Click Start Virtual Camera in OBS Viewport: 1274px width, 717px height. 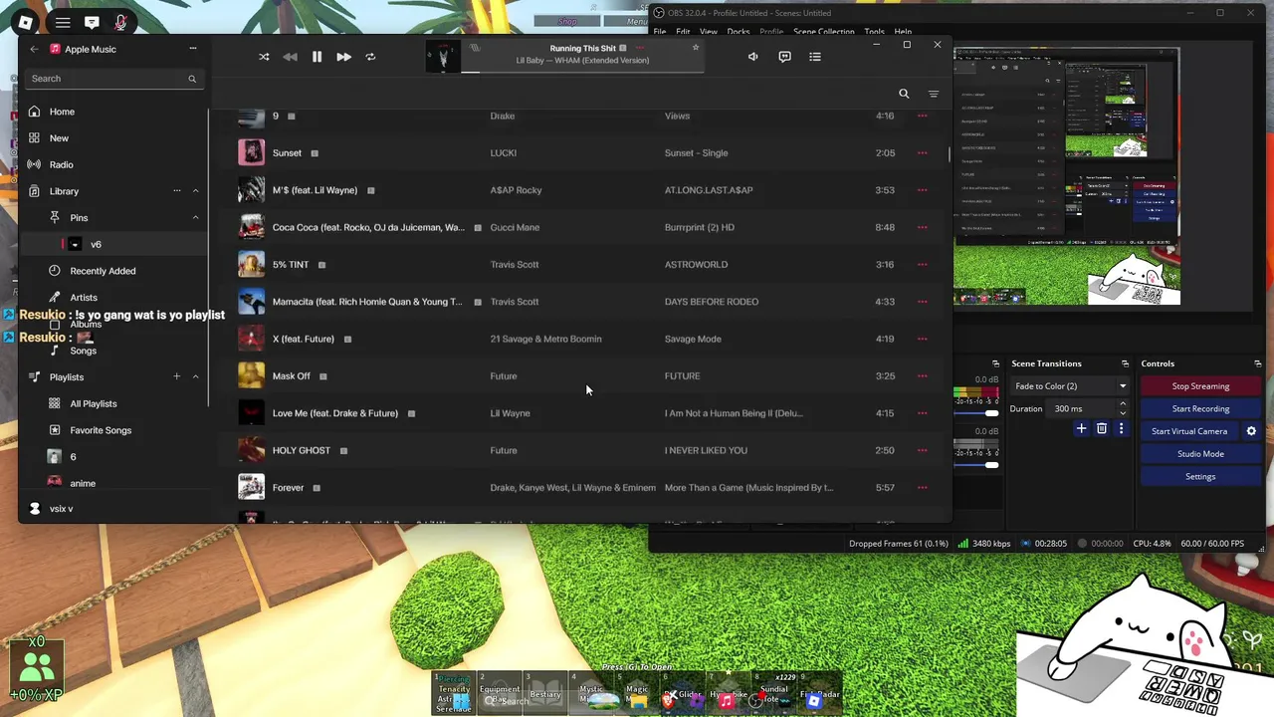pos(1189,432)
